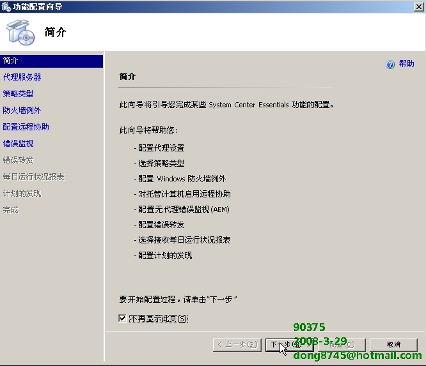Close the 功能配置向导 window
The width and height of the screenshot is (426, 366).
(418, 7)
